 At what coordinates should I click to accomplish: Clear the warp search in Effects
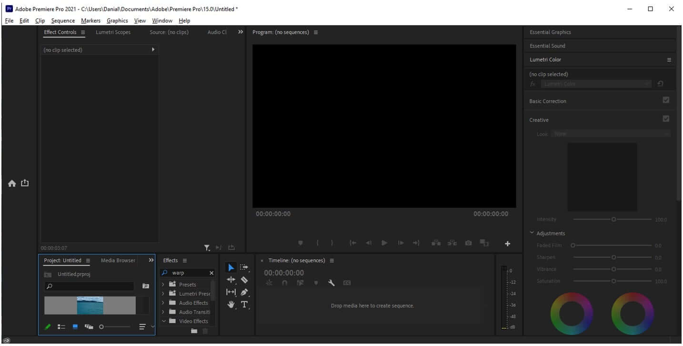[211, 273]
